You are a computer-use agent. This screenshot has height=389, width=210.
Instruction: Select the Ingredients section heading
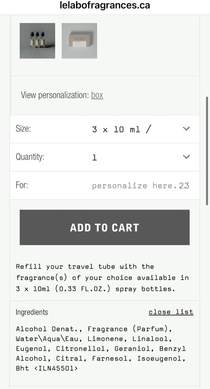pyautogui.click(x=32, y=312)
